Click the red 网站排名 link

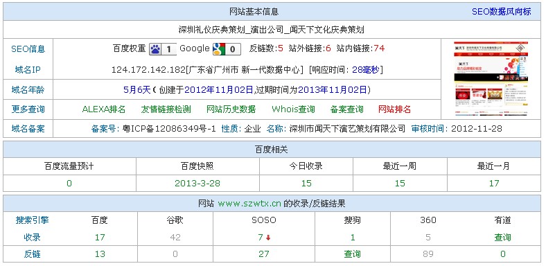[x=394, y=109]
